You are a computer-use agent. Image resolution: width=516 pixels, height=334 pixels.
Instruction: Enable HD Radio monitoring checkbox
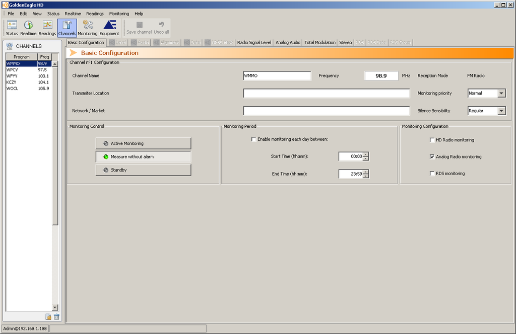coord(432,140)
